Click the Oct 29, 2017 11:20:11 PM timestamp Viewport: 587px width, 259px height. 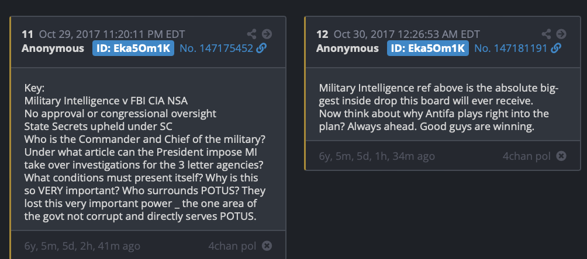[112, 34]
